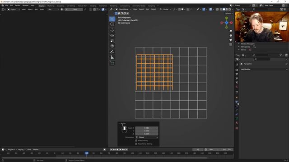Jump to the animation end frame
The height and width of the screenshot is (162, 289).
click(x=126, y=149)
